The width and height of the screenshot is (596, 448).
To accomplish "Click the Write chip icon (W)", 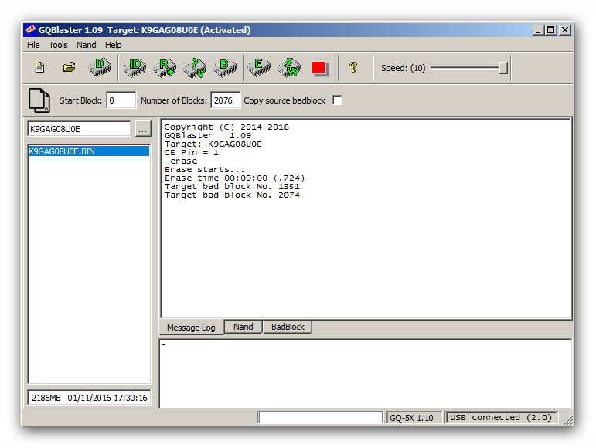I will (289, 68).
